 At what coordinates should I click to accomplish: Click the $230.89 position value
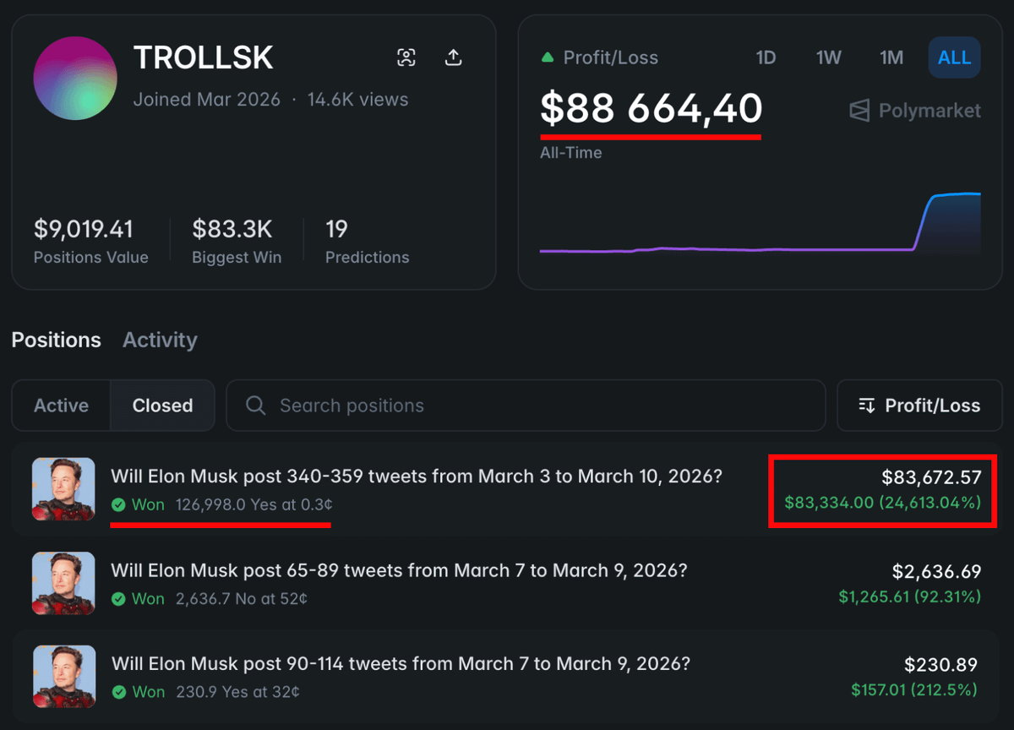pos(940,665)
